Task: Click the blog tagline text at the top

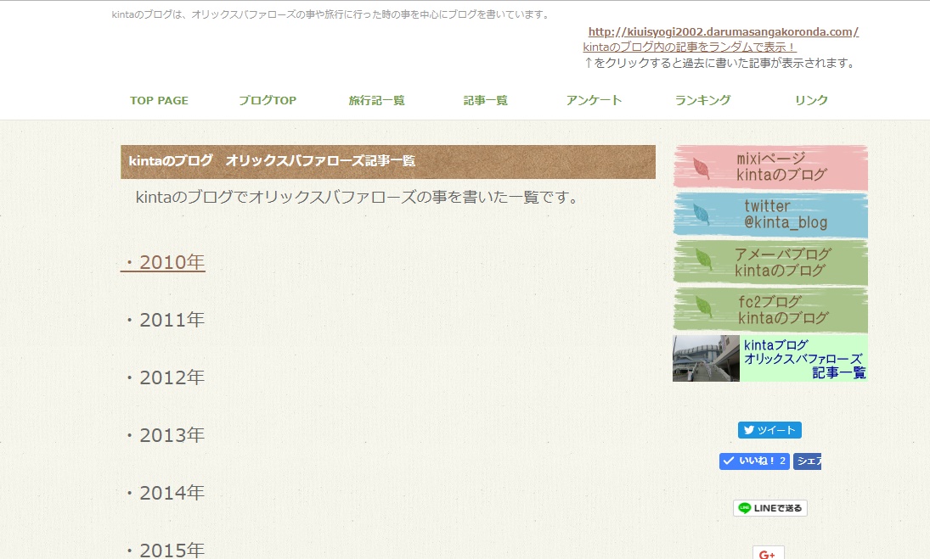Action: [331, 14]
